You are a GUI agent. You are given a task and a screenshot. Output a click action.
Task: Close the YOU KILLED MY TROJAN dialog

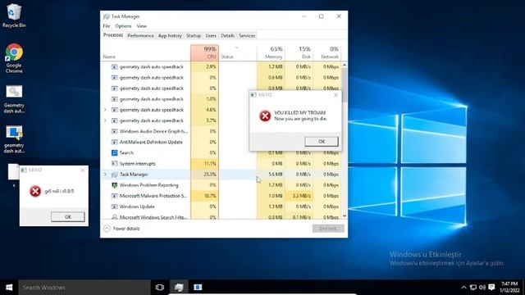tap(336, 95)
